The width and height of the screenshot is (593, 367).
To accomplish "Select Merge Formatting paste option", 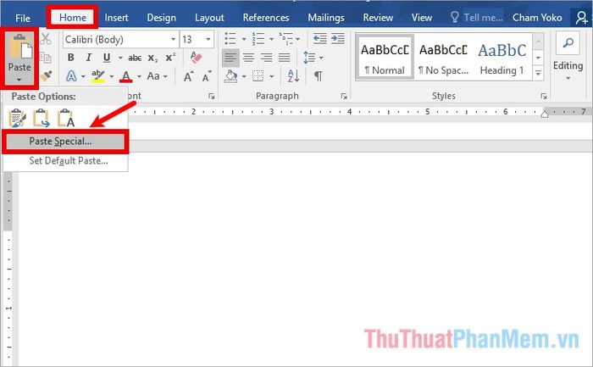I will click(x=42, y=118).
